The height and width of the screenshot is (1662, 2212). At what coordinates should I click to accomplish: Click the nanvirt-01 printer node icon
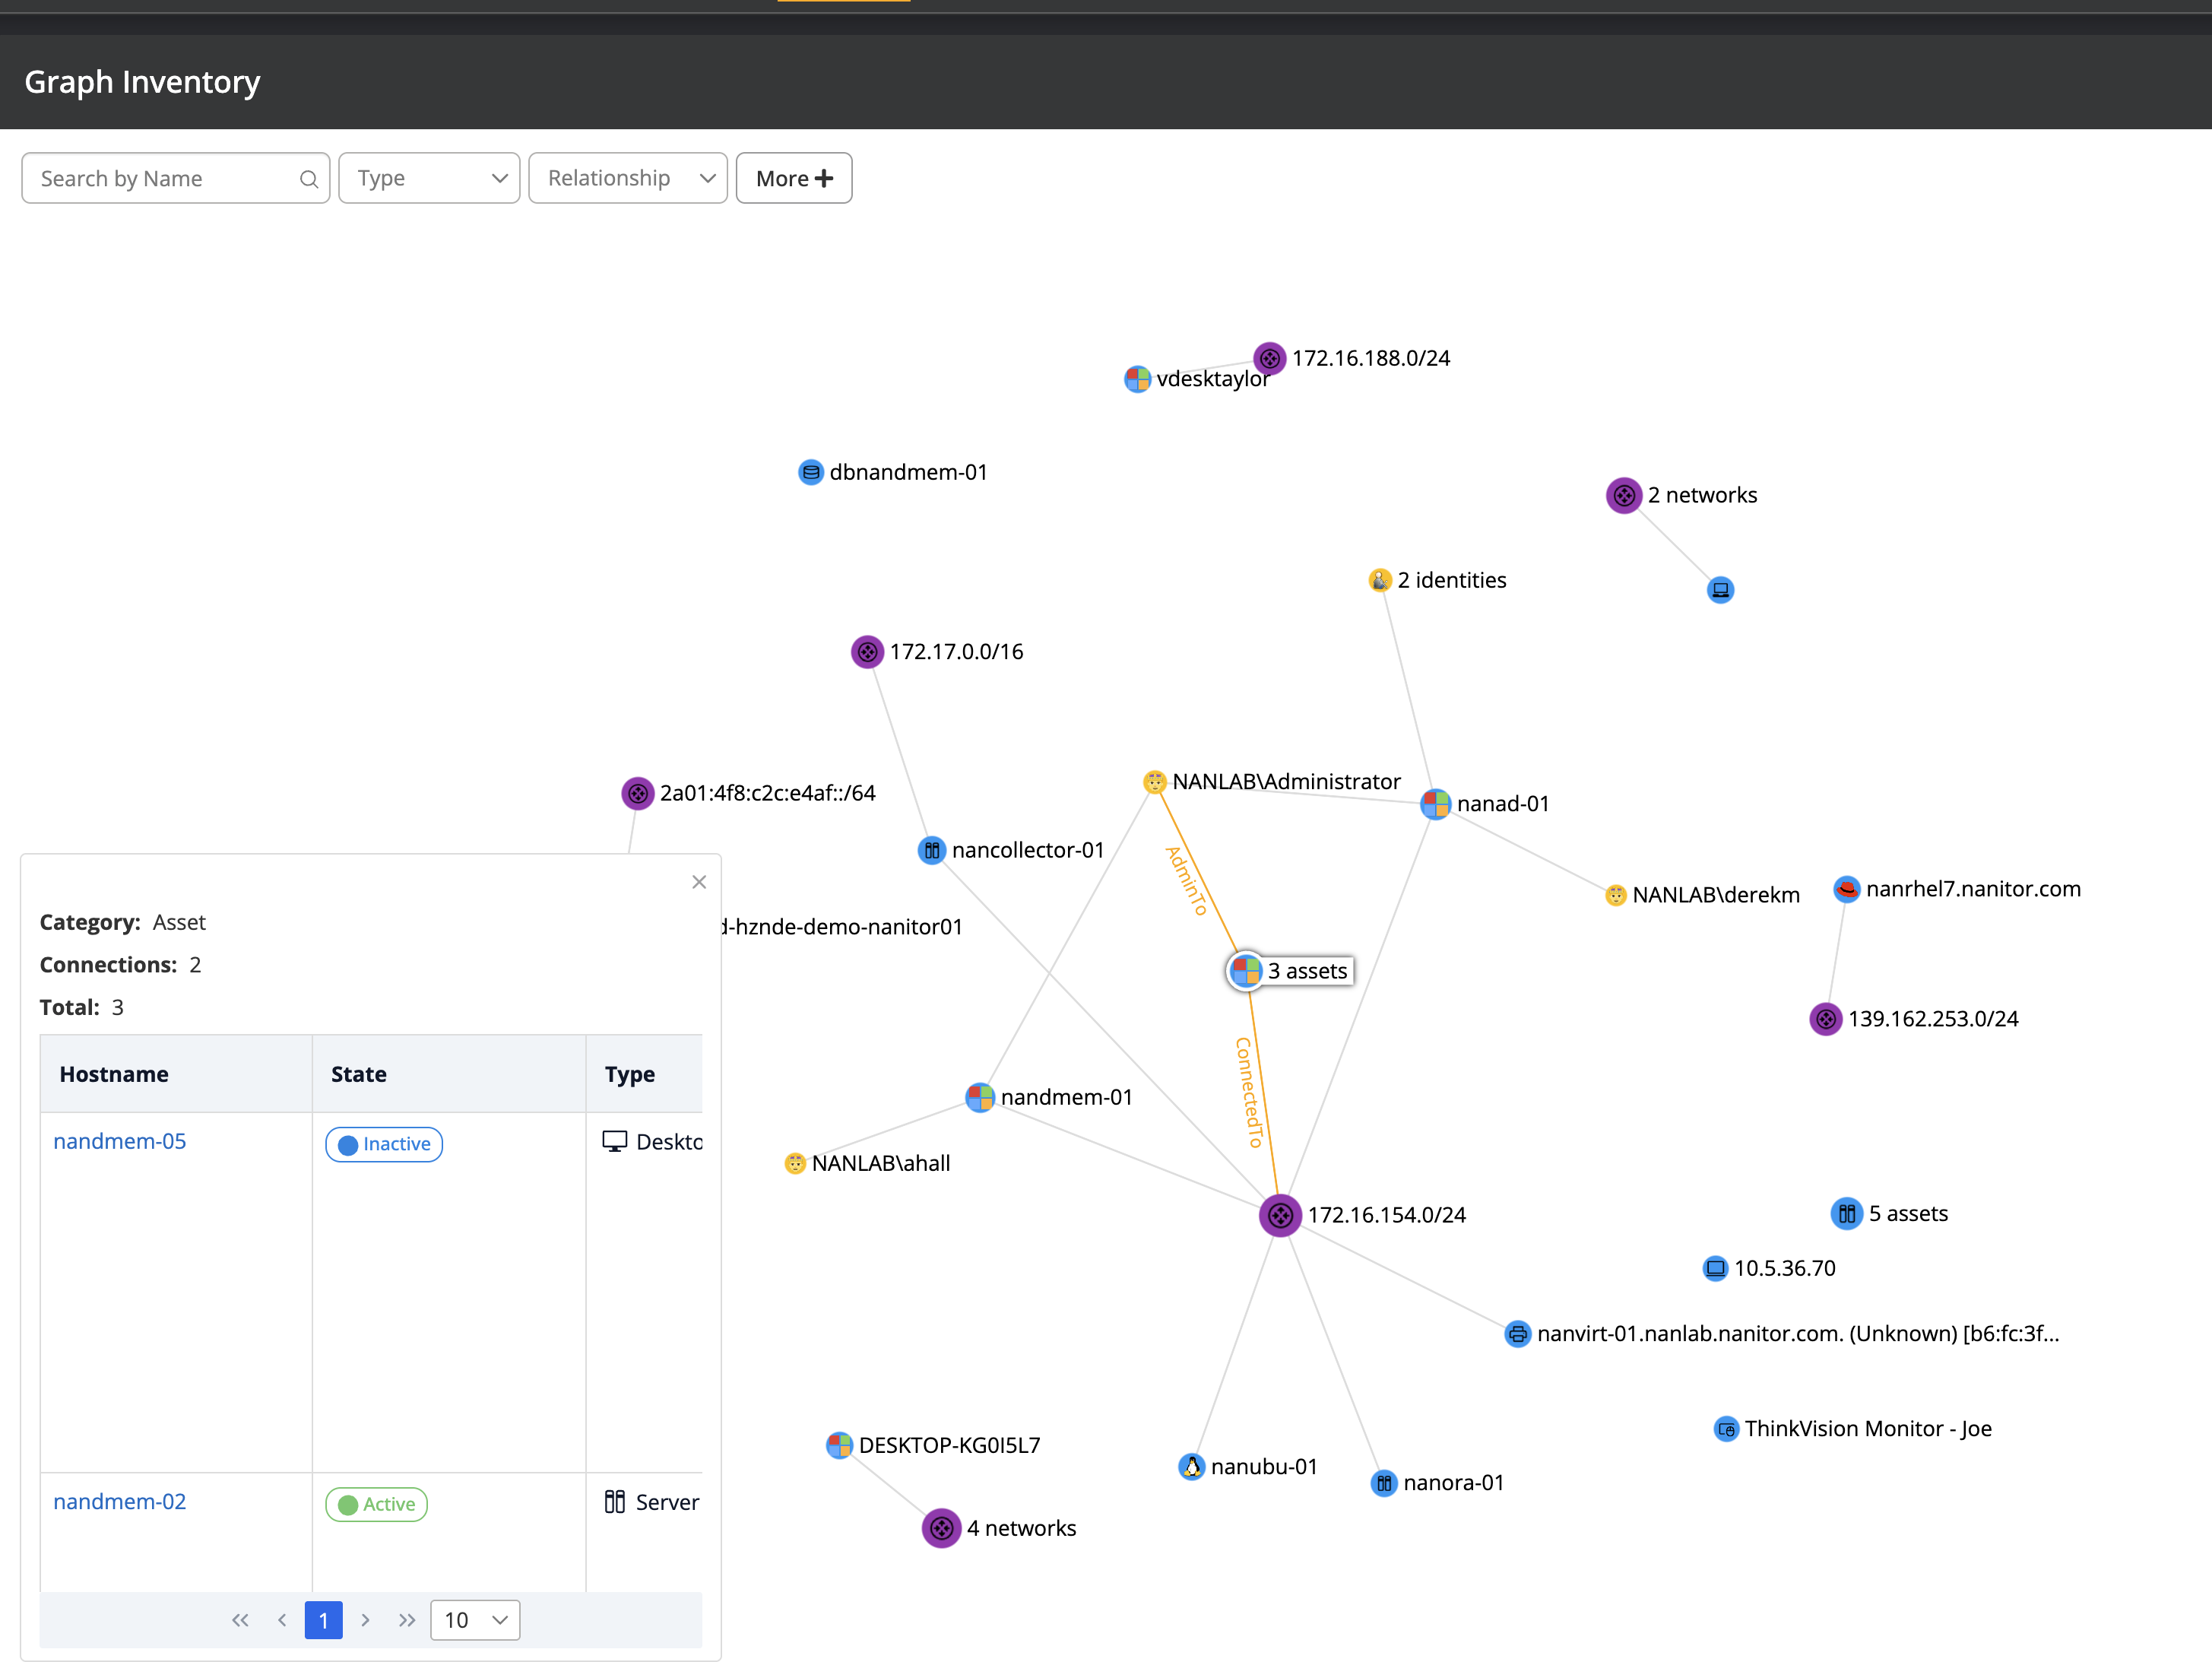pos(1517,1333)
